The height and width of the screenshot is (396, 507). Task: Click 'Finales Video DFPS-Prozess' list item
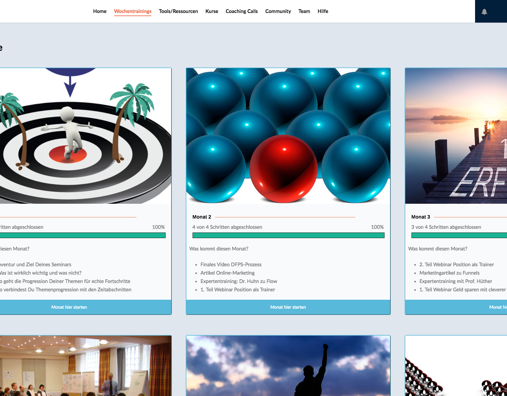(x=231, y=264)
